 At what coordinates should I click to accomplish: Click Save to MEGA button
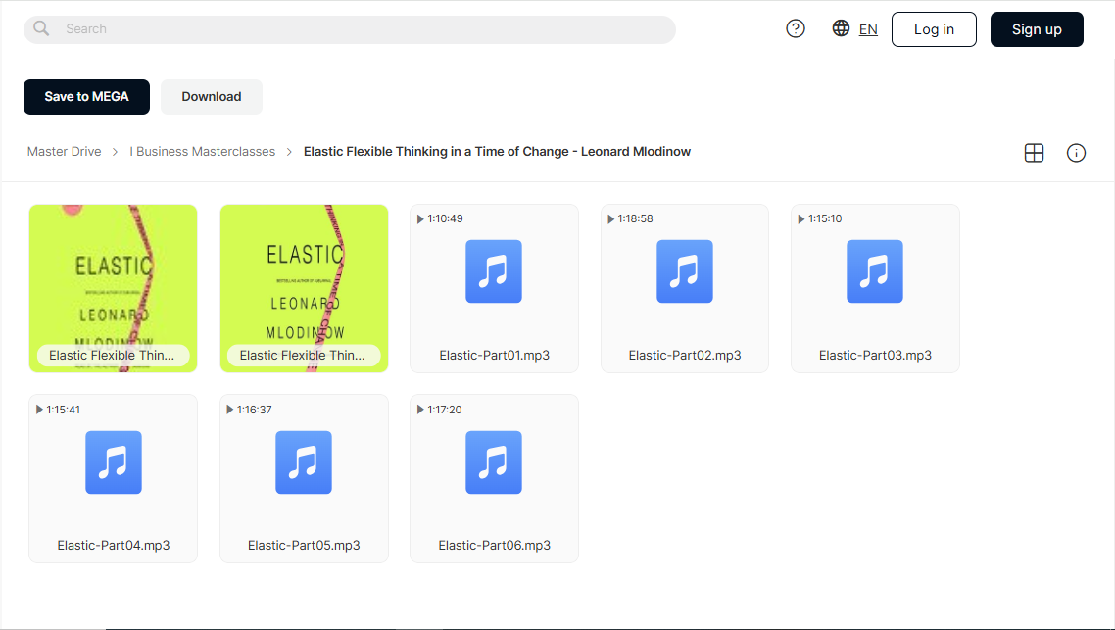(87, 97)
